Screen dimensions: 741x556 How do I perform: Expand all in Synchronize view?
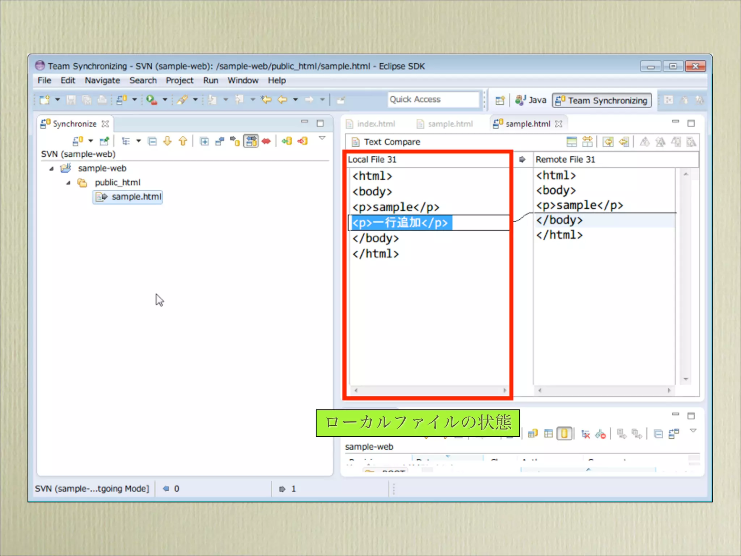pyautogui.click(x=204, y=141)
